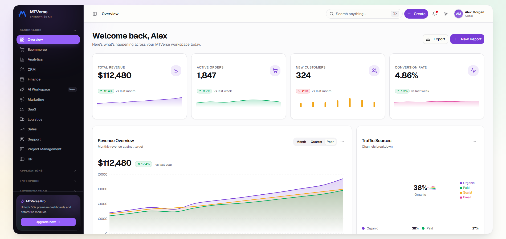Toggle the Paid legend entry

[465, 188]
